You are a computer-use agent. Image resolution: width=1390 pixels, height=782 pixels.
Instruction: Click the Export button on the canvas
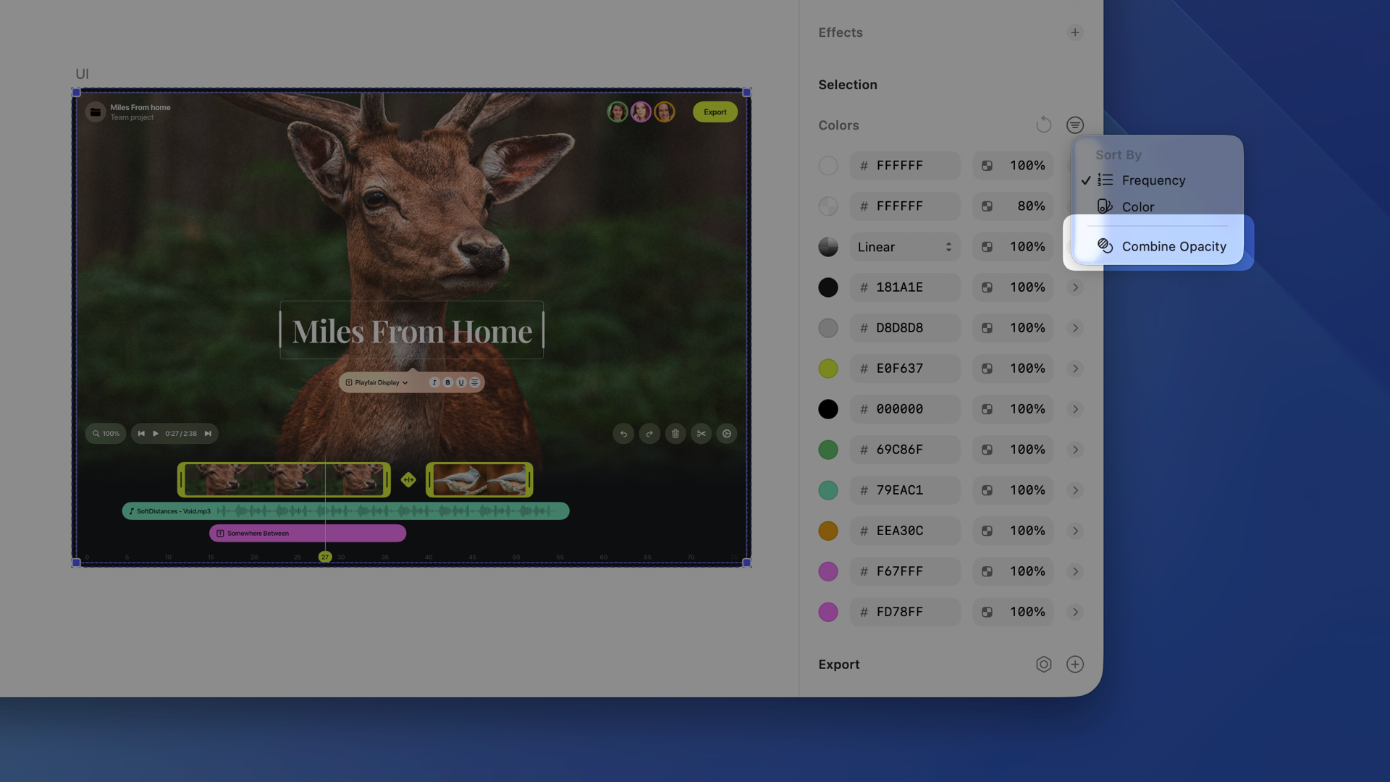click(715, 112)
